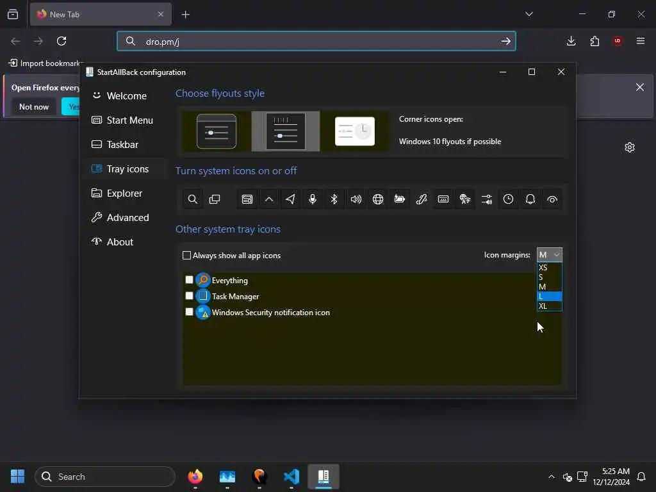Open Visual Studio Code from taskbar
This screenshot has height=492, width=656.
(x=291, y=477)
